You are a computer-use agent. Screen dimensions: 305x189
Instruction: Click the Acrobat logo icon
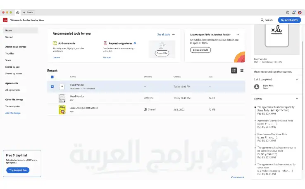coord(5,20)
